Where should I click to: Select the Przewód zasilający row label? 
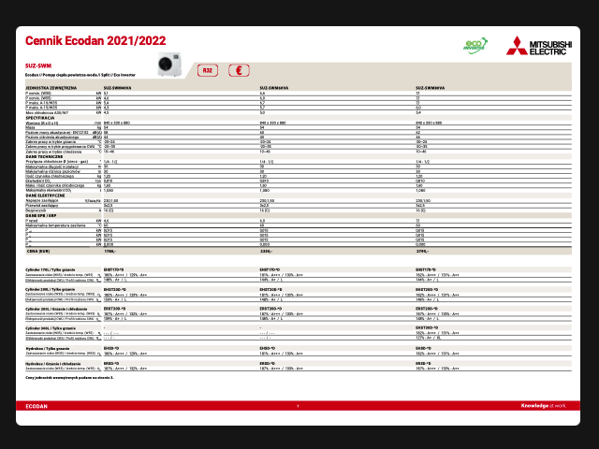pyautogui.click(x=41, y=206)
